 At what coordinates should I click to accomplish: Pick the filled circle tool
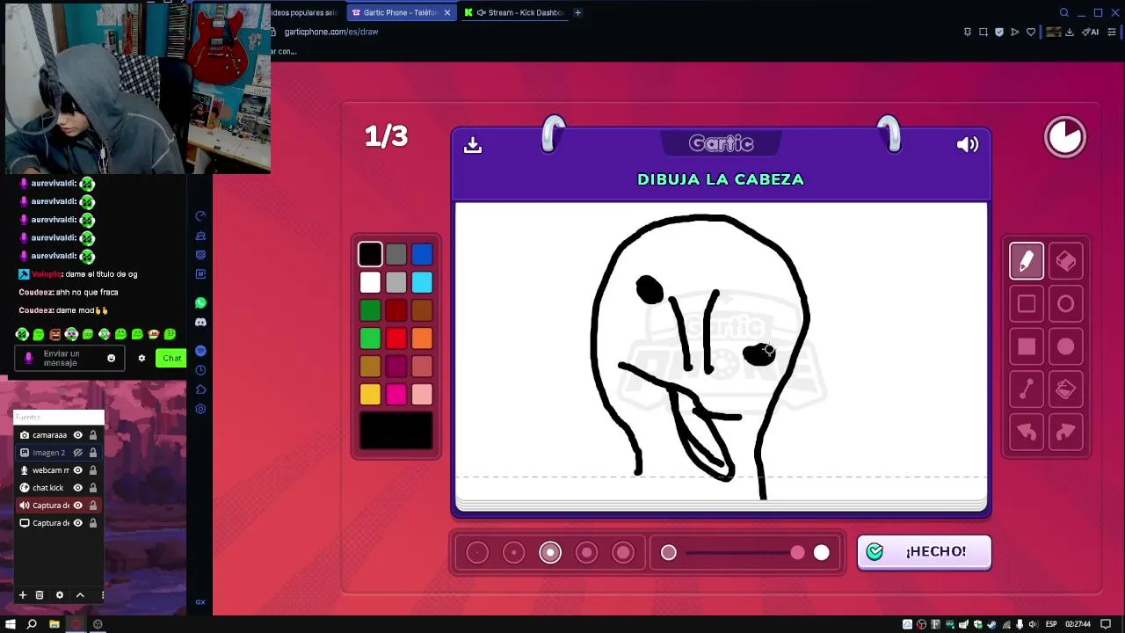tap(1065, 346)
